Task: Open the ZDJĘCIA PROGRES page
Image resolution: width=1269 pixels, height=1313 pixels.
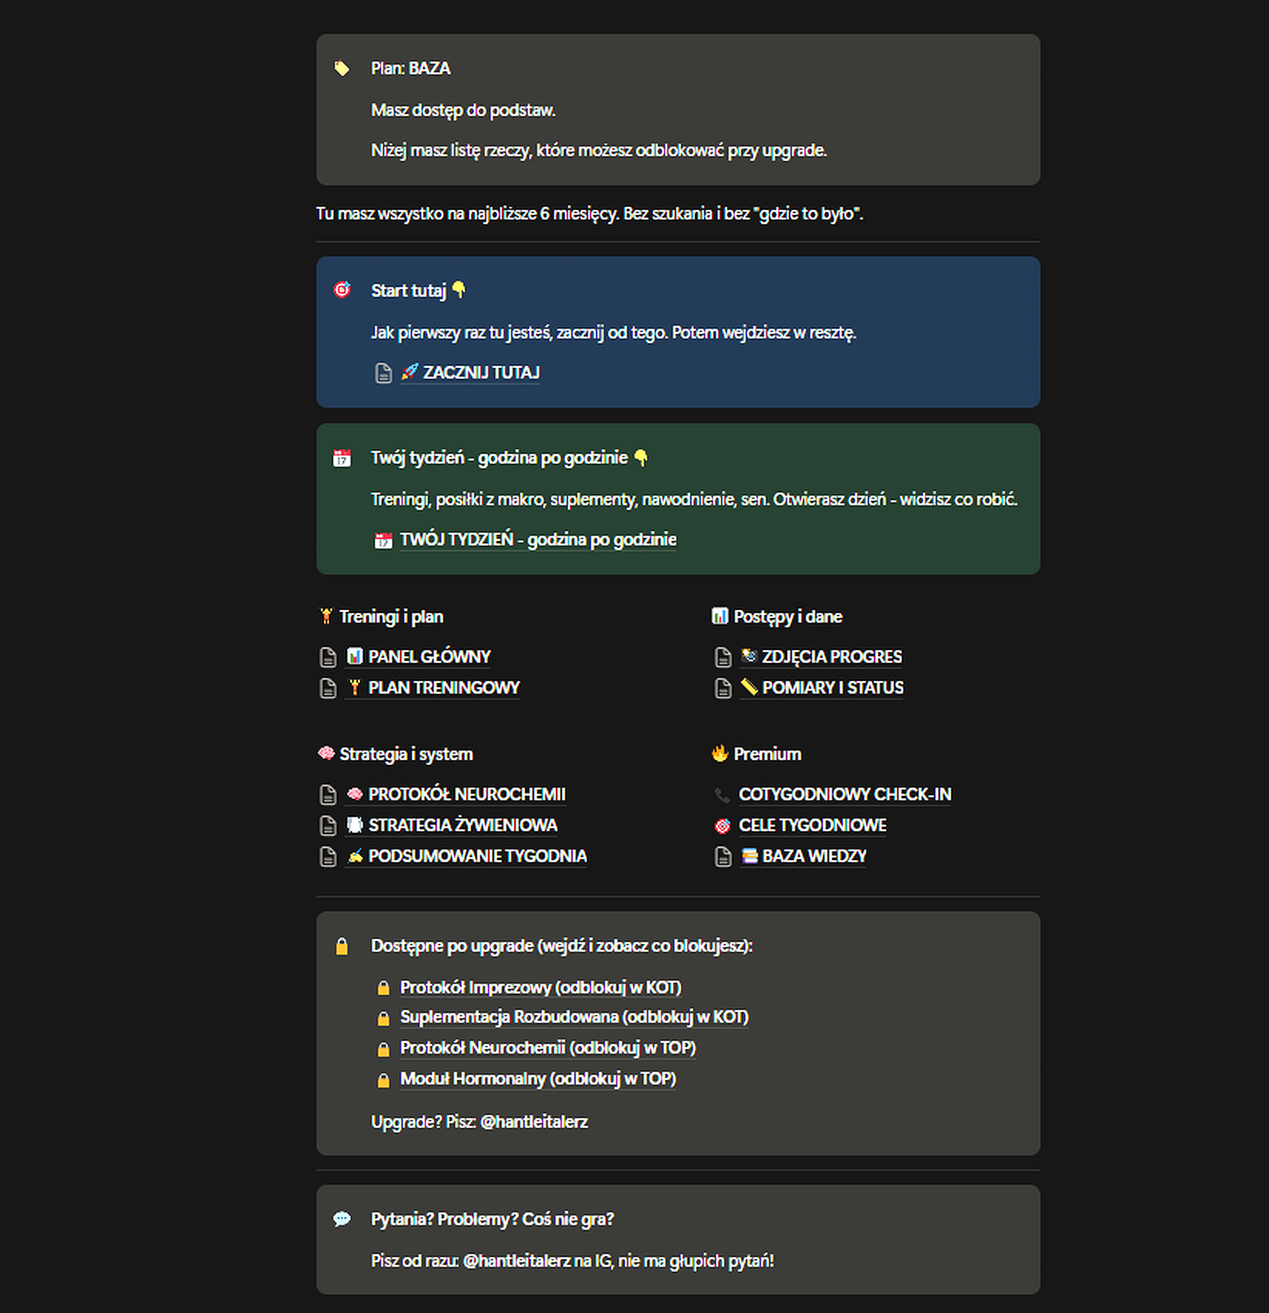Action: click(831, 656)
